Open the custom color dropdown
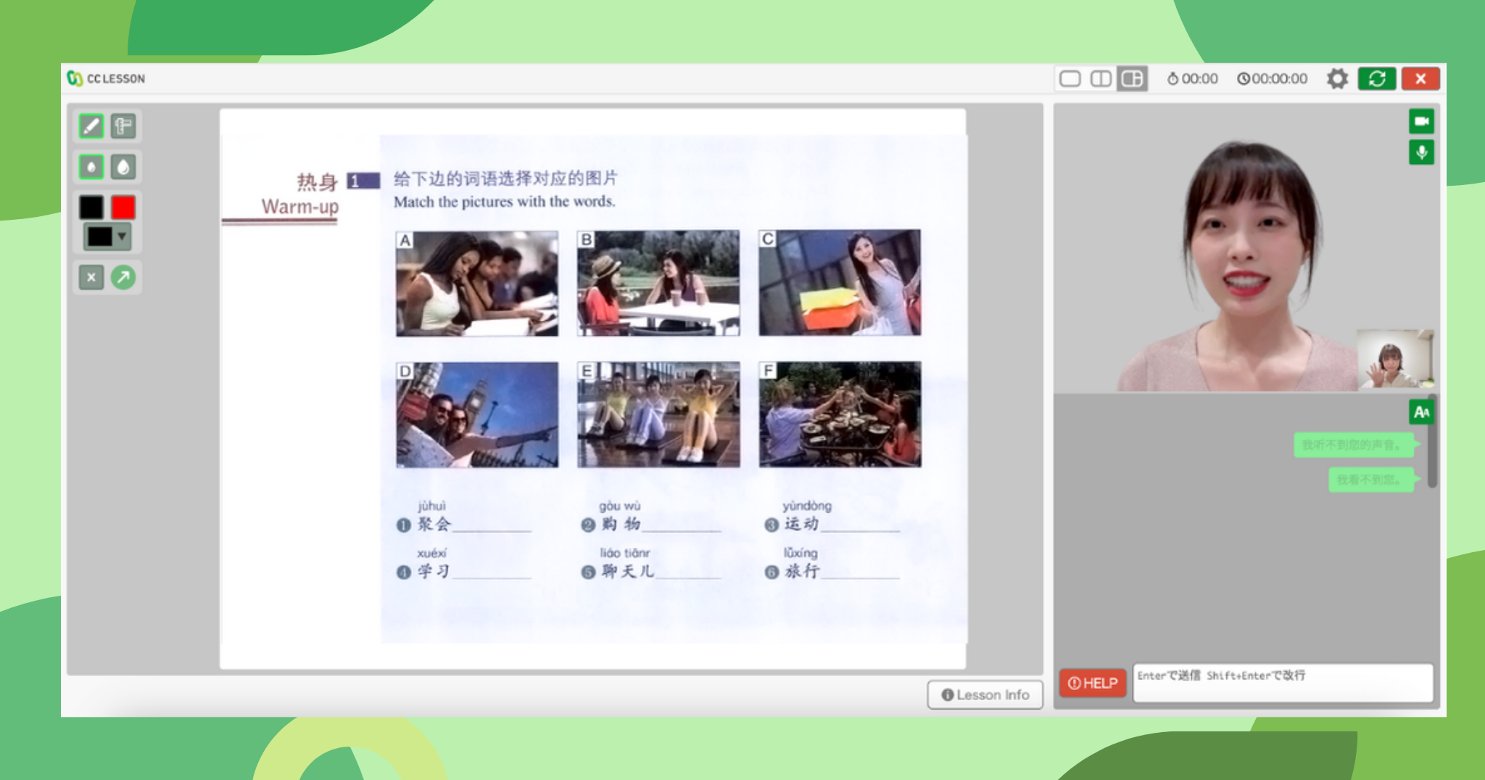Screen dimensions: 1485x780 point(107,237)
